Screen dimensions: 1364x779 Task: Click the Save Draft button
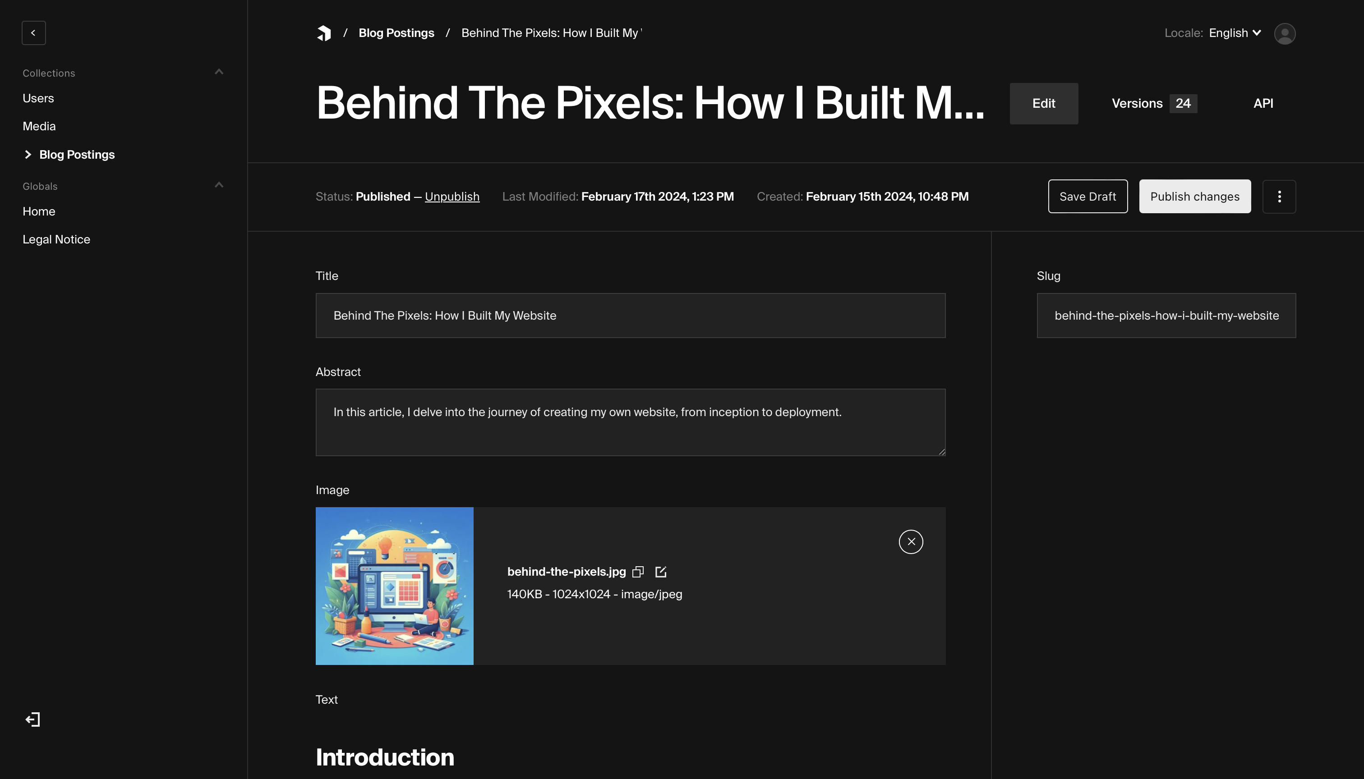pos(1087,197)
